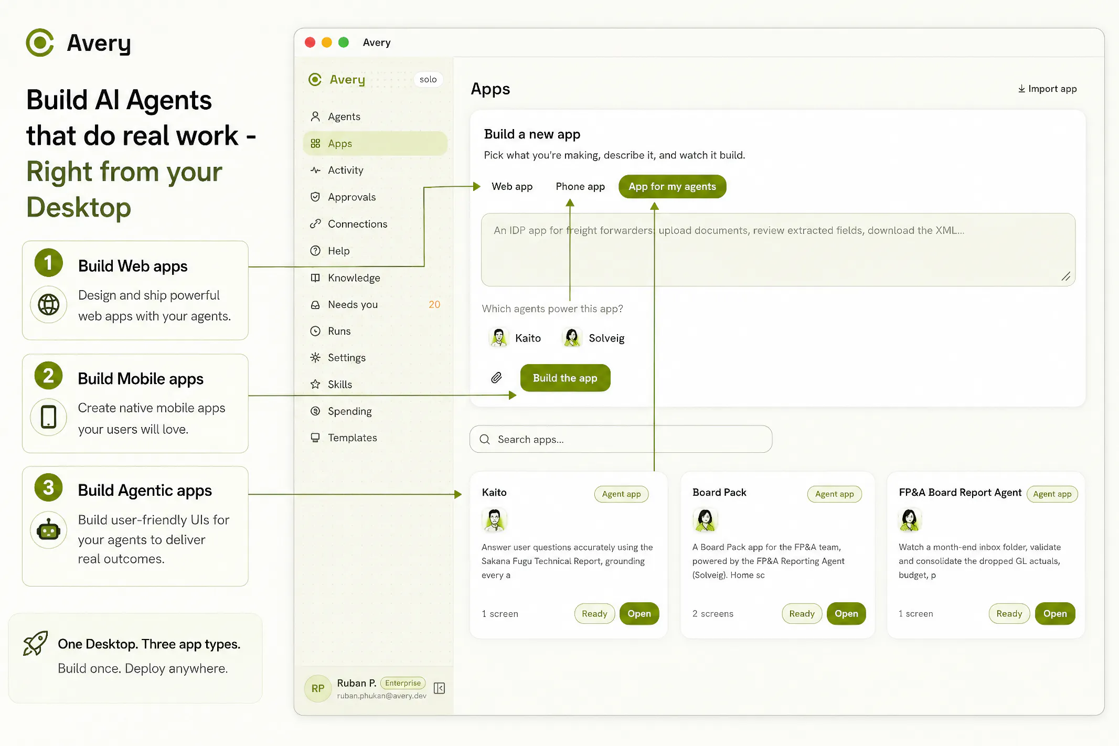Image resolution: width=1119 pixels, height=746 pixels.
Task: Click the robot icon under Build Agentic apps
Action: pyautogui.click(x=49, y=530)
